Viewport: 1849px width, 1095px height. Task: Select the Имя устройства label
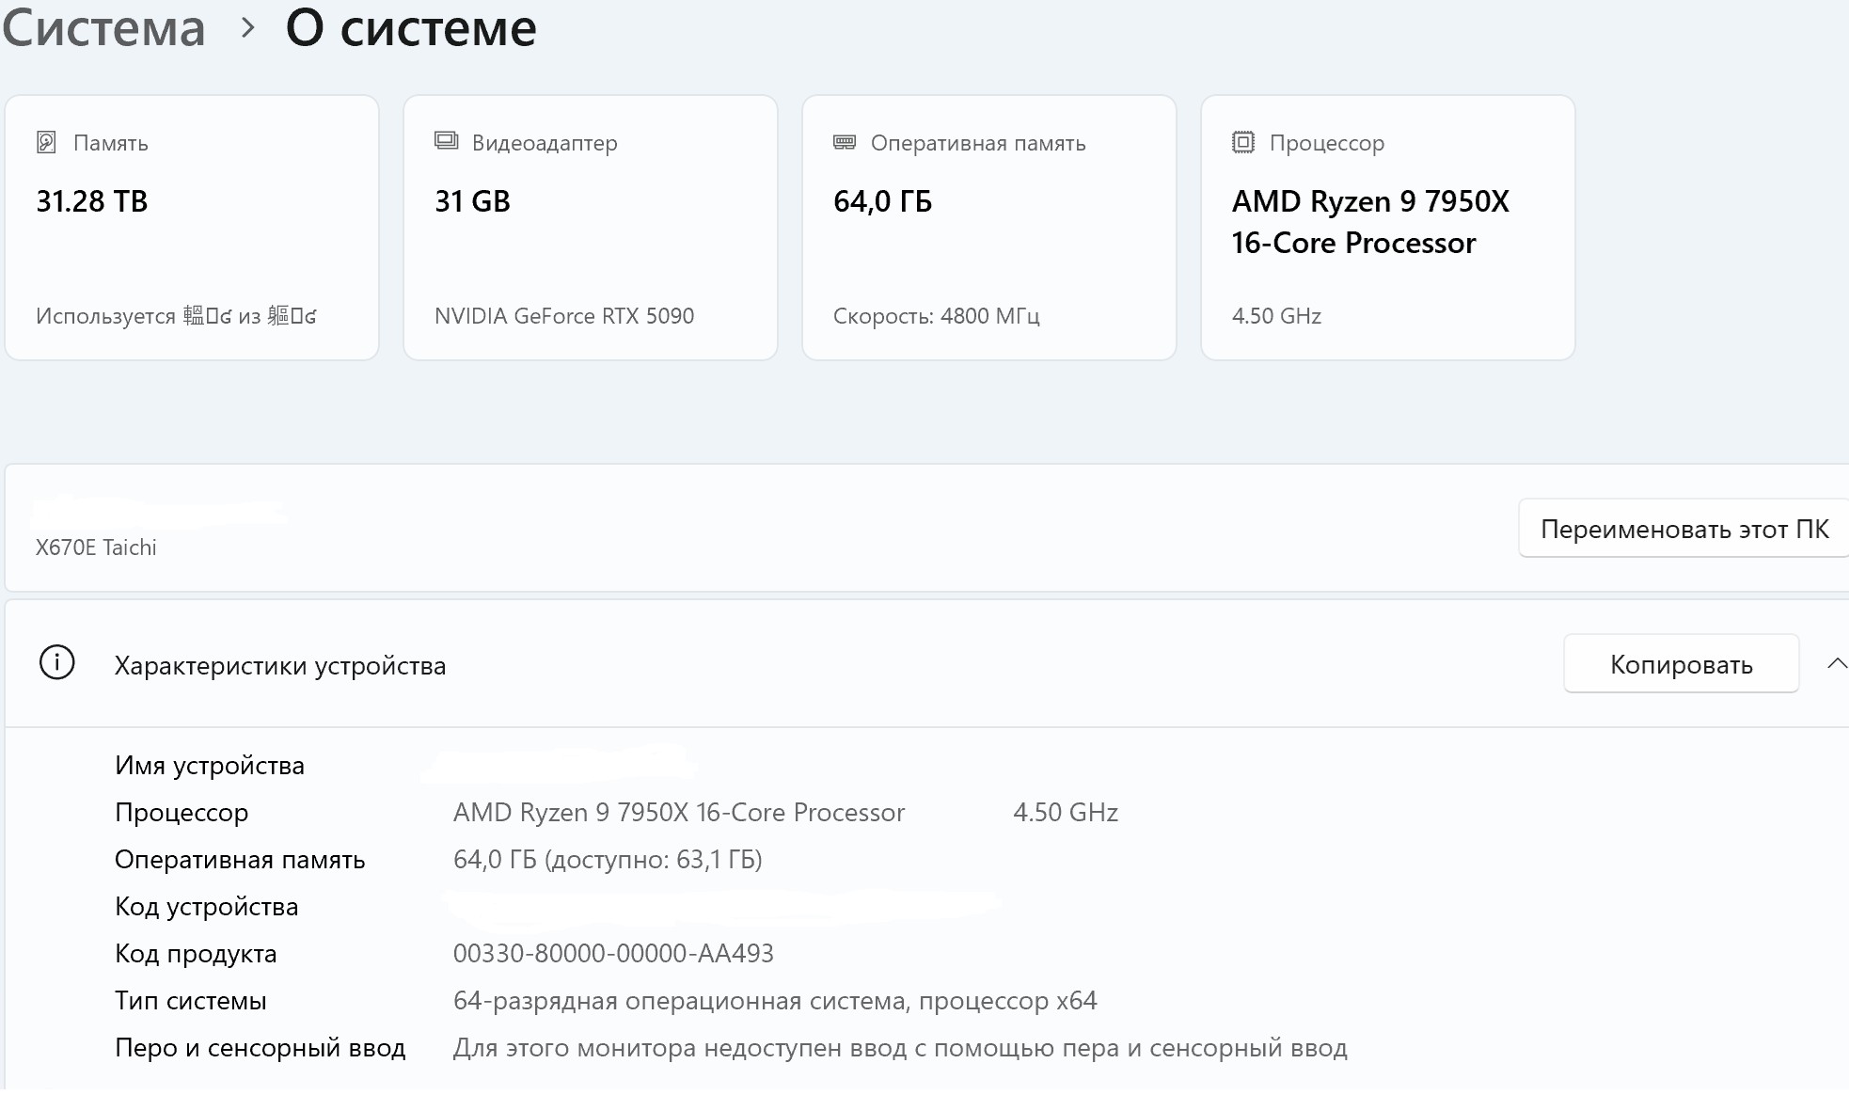coord(210,766)
